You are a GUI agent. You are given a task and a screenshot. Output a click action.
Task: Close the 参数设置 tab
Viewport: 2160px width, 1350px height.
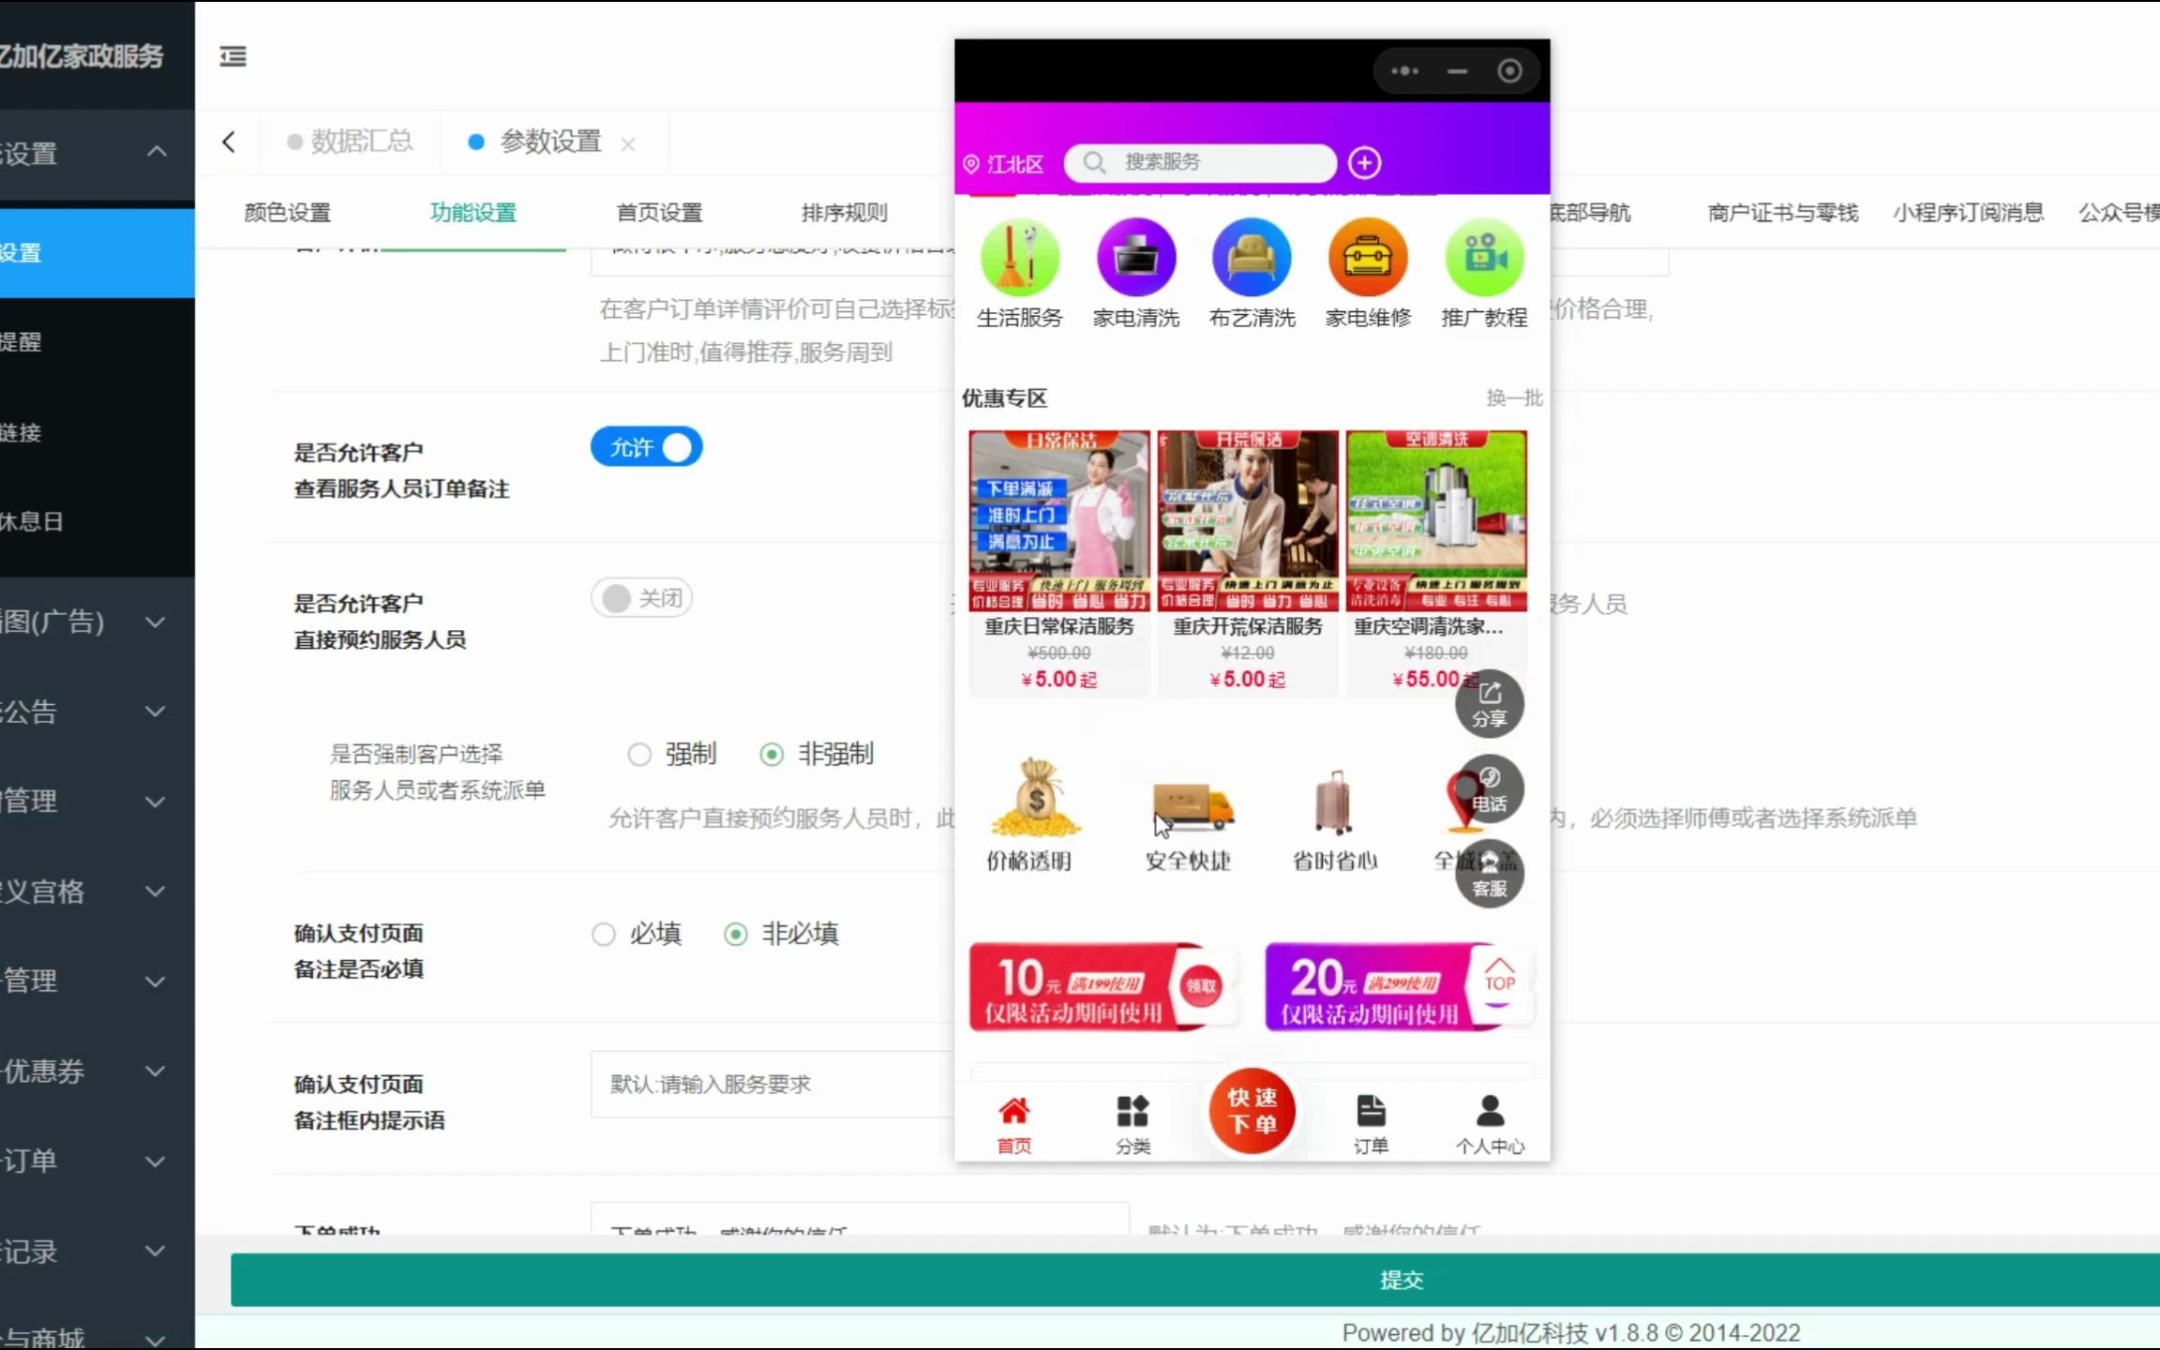[628, 143]
